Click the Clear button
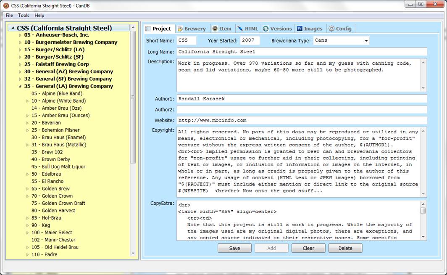Image resolution: width=447 pixels, height=275 pixels. tap(308, 248)
